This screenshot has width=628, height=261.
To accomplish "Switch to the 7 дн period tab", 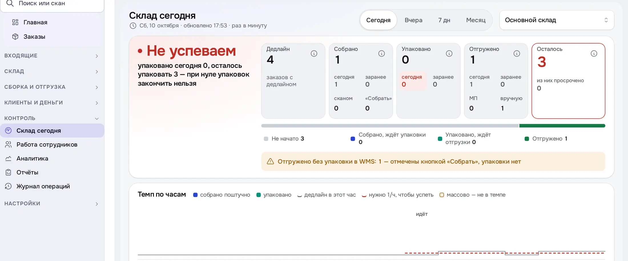I will 444,20.
